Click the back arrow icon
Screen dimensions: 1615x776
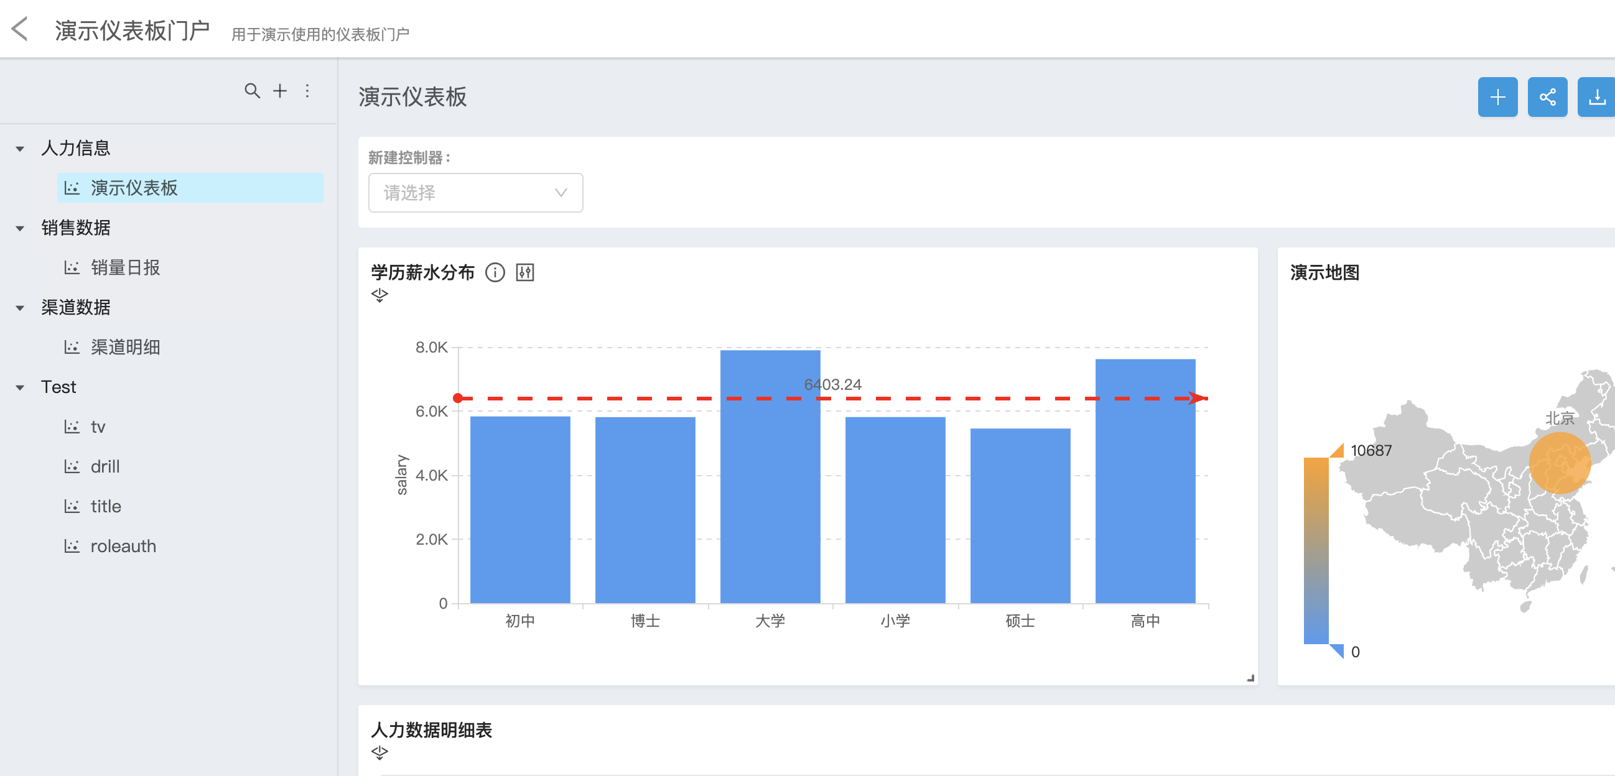20,29
